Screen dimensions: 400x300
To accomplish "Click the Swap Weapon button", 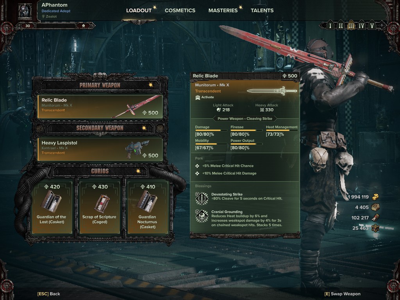I will 342,294.
